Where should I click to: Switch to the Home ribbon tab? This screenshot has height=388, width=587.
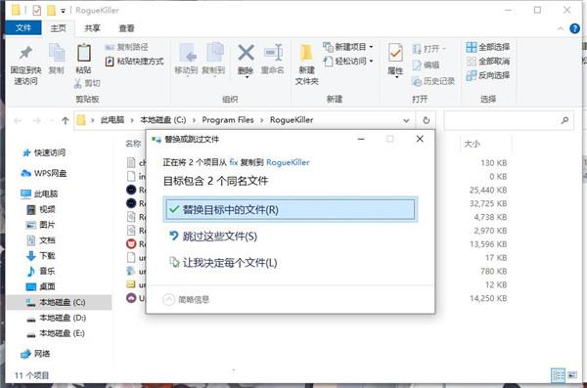coord(58,28)
